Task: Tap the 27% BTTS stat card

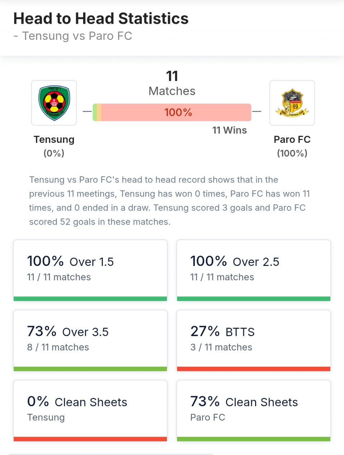Action: click(x=253, y=339)
